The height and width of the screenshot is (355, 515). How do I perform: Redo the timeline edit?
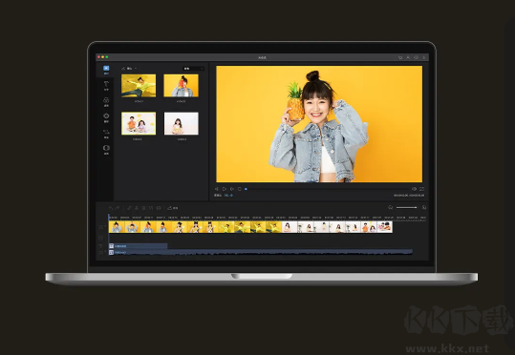117,208
